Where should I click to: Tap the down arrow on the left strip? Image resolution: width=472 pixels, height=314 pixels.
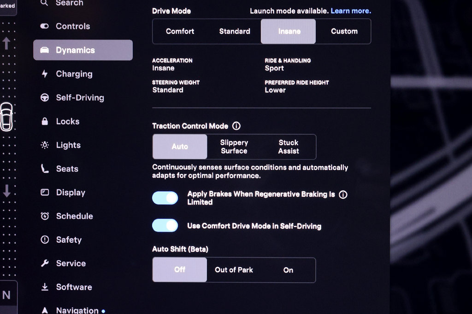click(x=6, y=191)
